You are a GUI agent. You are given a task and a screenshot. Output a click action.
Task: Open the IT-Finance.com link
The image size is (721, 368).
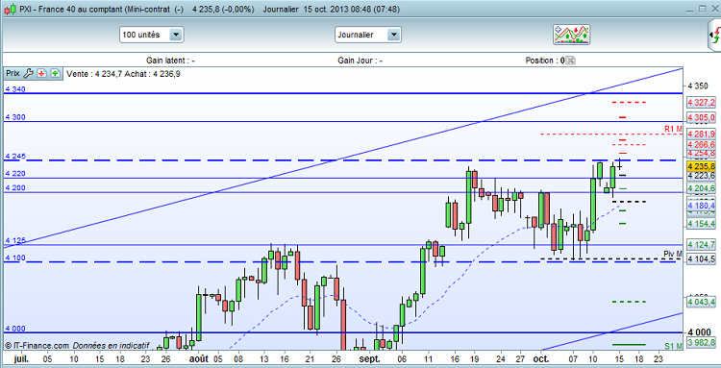[37, 345]
